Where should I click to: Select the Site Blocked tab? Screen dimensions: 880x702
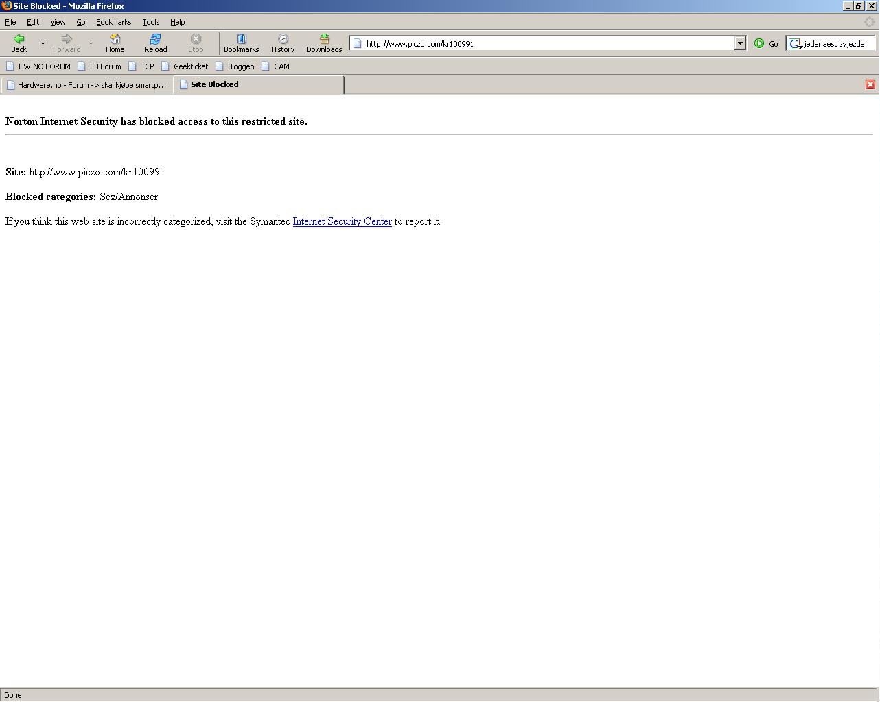(x=259, y=84)
